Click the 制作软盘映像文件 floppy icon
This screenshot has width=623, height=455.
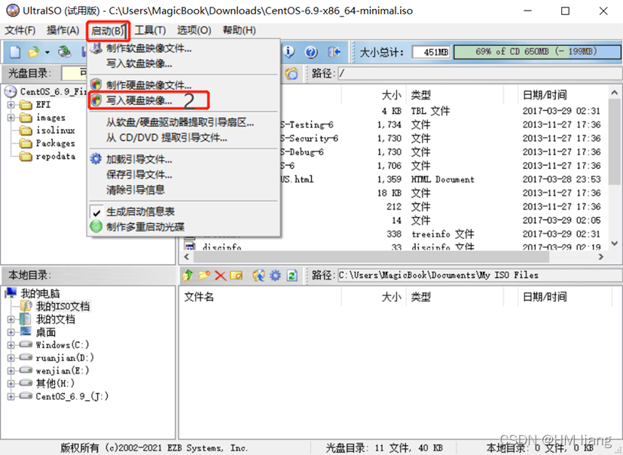coord(96,48)
